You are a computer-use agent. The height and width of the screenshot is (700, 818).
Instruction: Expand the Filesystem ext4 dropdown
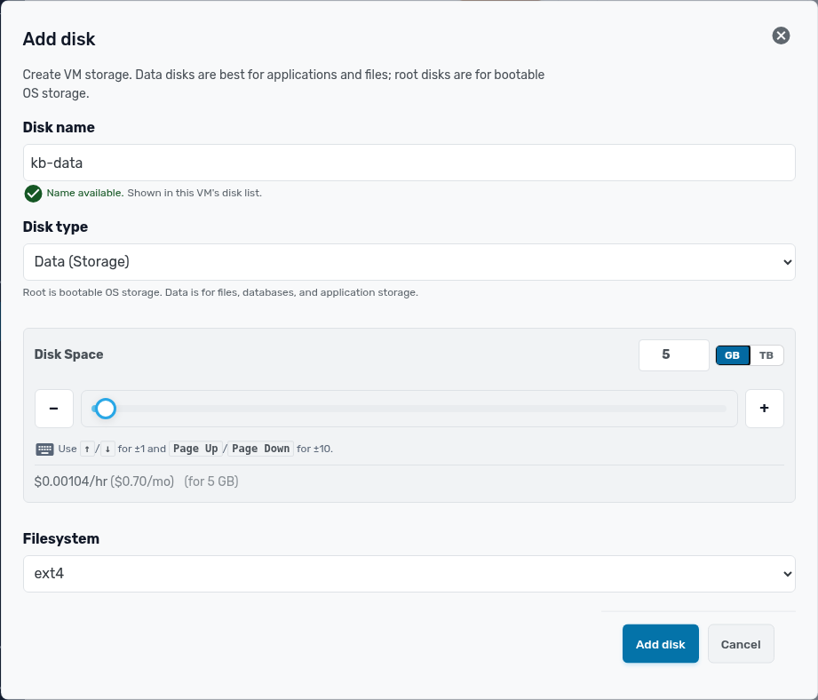click(x=409, y=574)
